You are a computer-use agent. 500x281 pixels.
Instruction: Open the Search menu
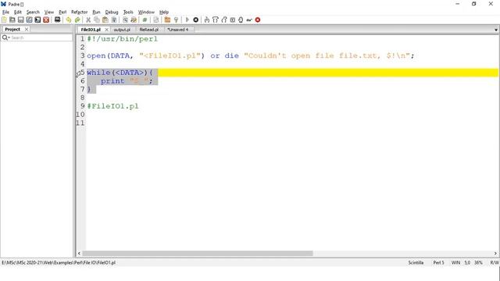click(x=33, y=12)
